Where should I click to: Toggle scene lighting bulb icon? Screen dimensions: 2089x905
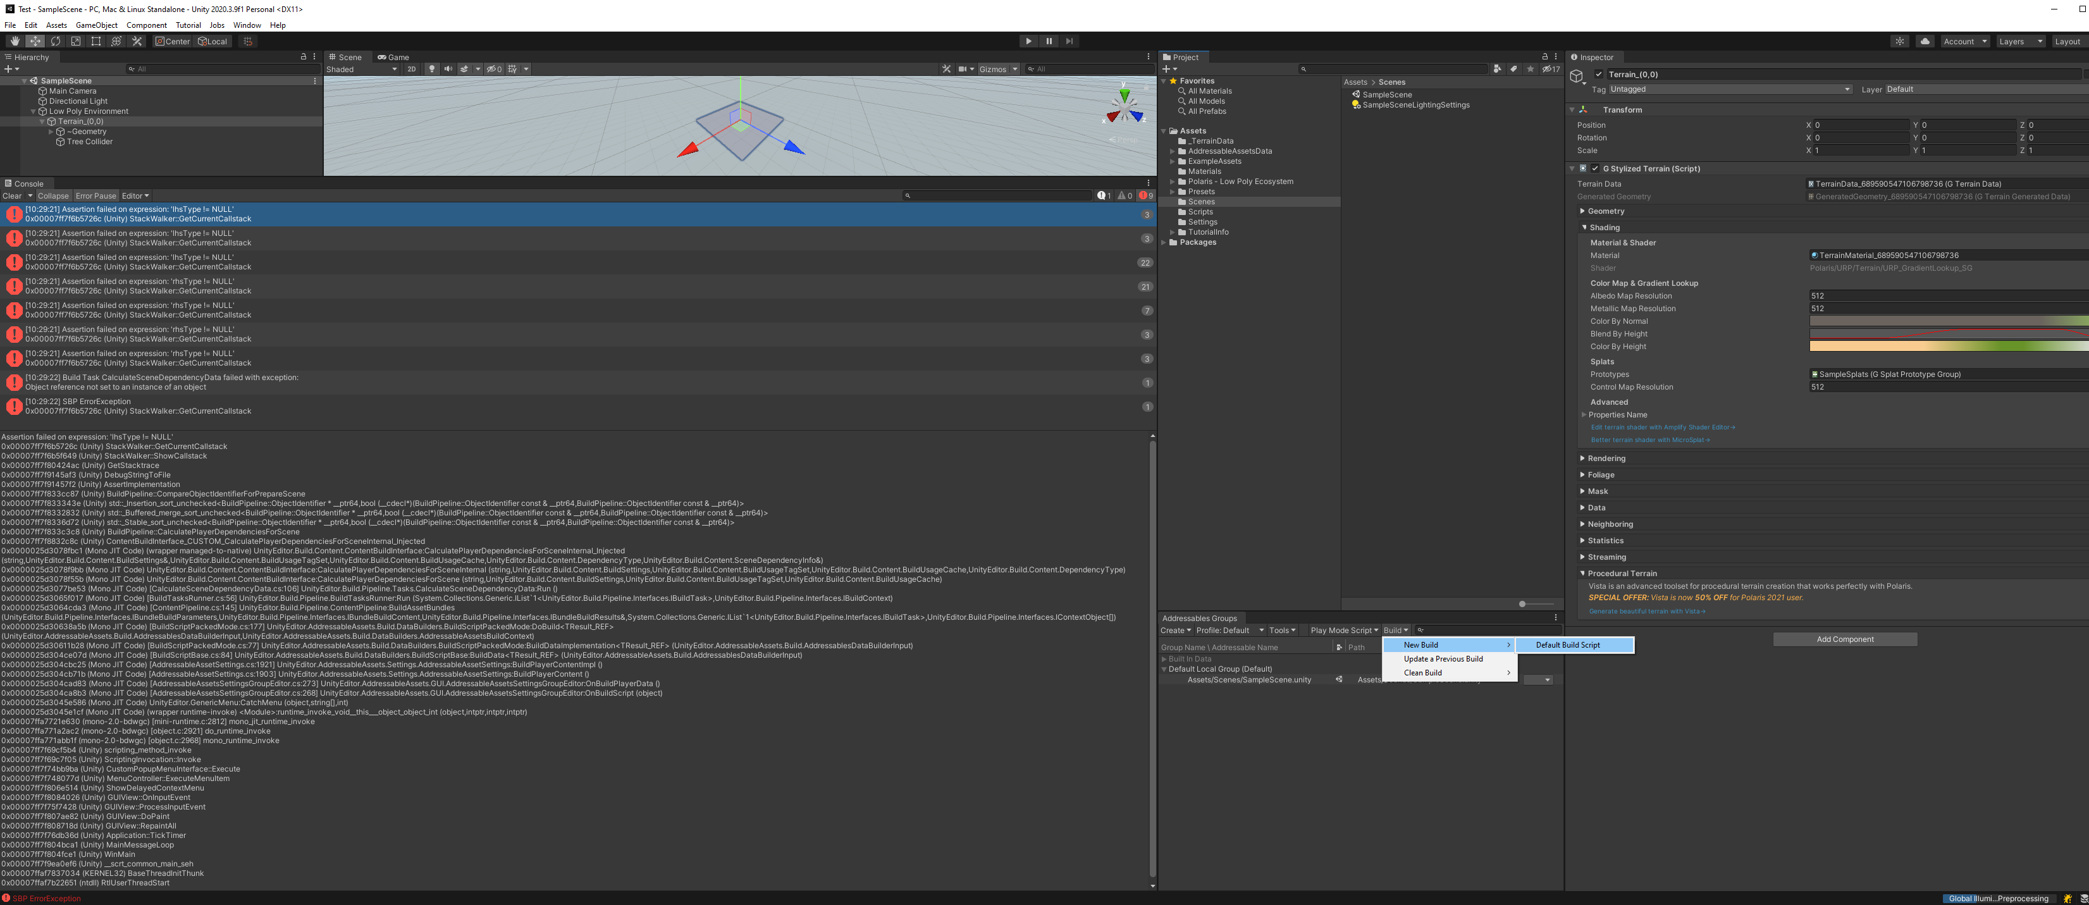tap(432, 69)
